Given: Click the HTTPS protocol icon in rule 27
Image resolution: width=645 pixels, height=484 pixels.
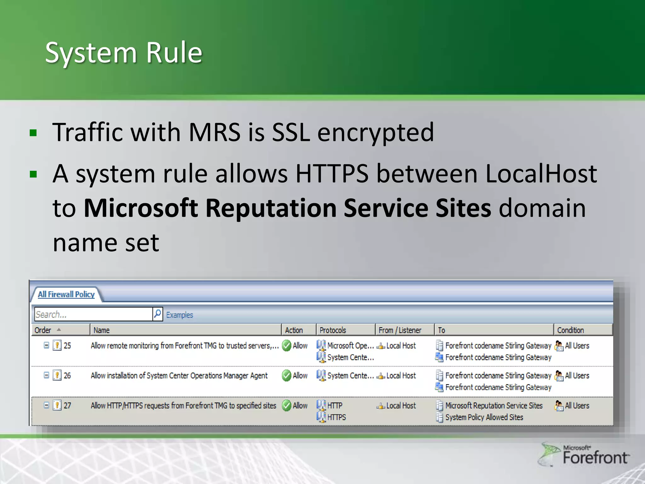Looking at the screenshot, I should tap(321, 417).
